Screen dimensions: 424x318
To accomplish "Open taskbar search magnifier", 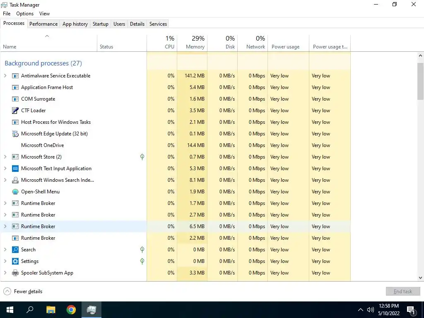I will [30, 310].
